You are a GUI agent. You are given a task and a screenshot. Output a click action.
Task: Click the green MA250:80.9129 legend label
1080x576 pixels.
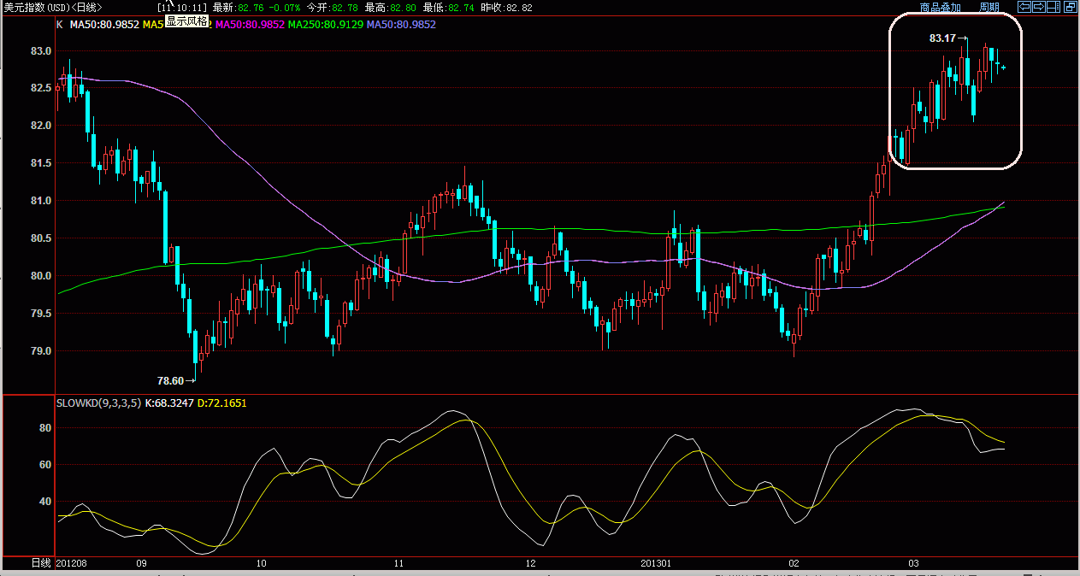click(326, 25)
